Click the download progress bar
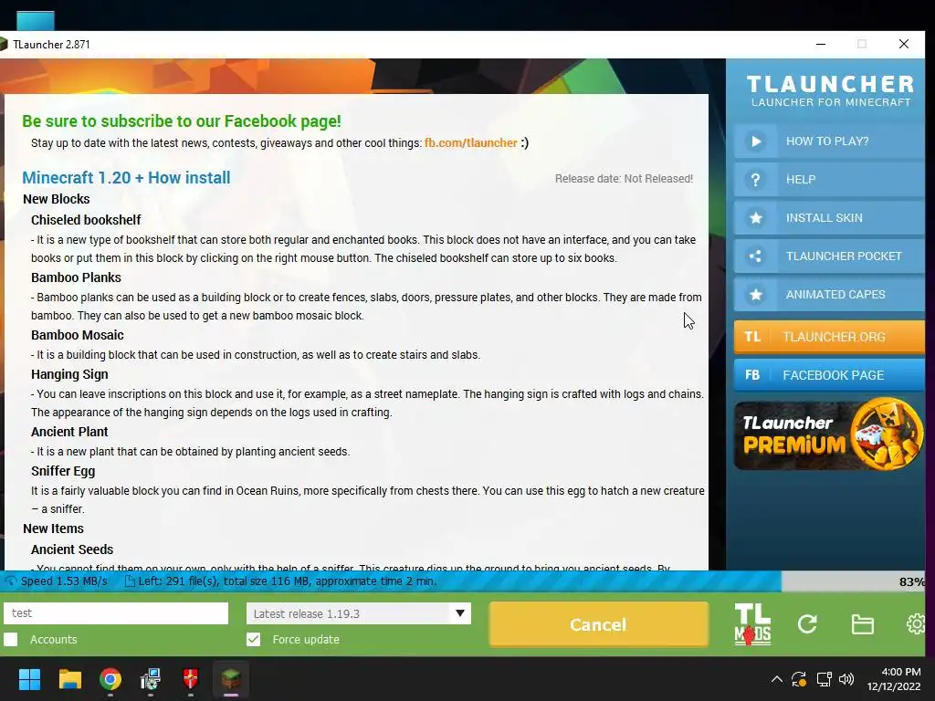 tap(462, 581)
